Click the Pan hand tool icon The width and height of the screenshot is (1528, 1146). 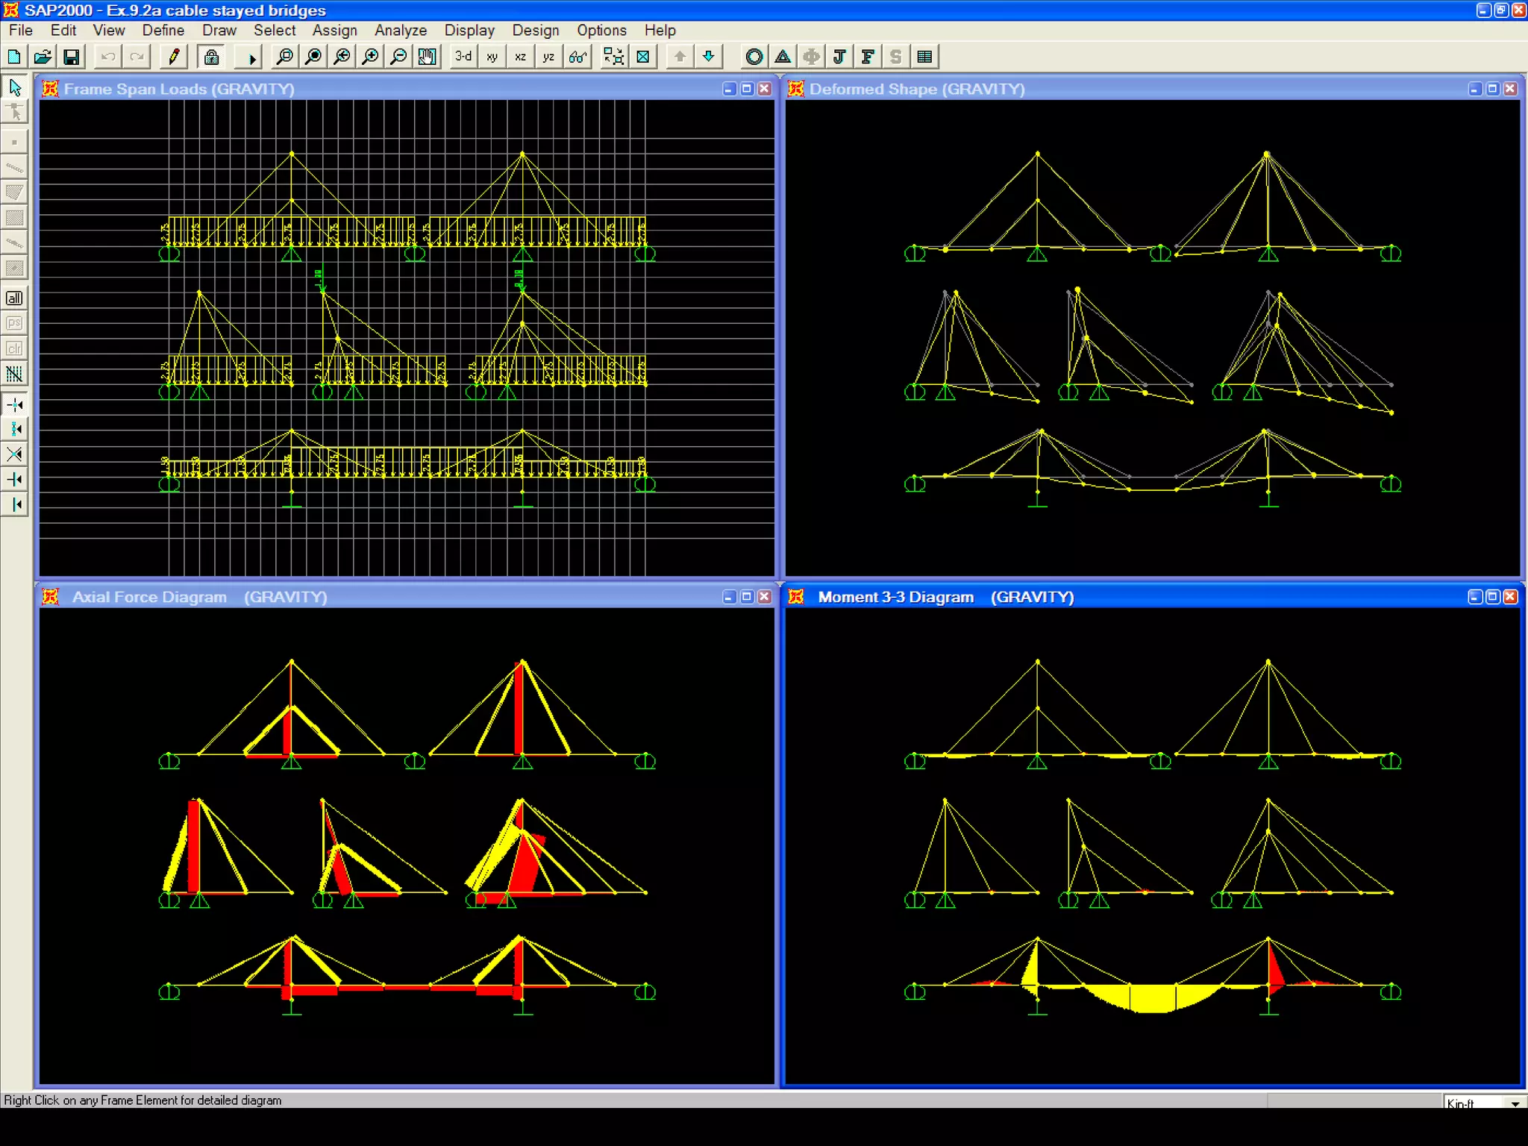pos(428,57)
